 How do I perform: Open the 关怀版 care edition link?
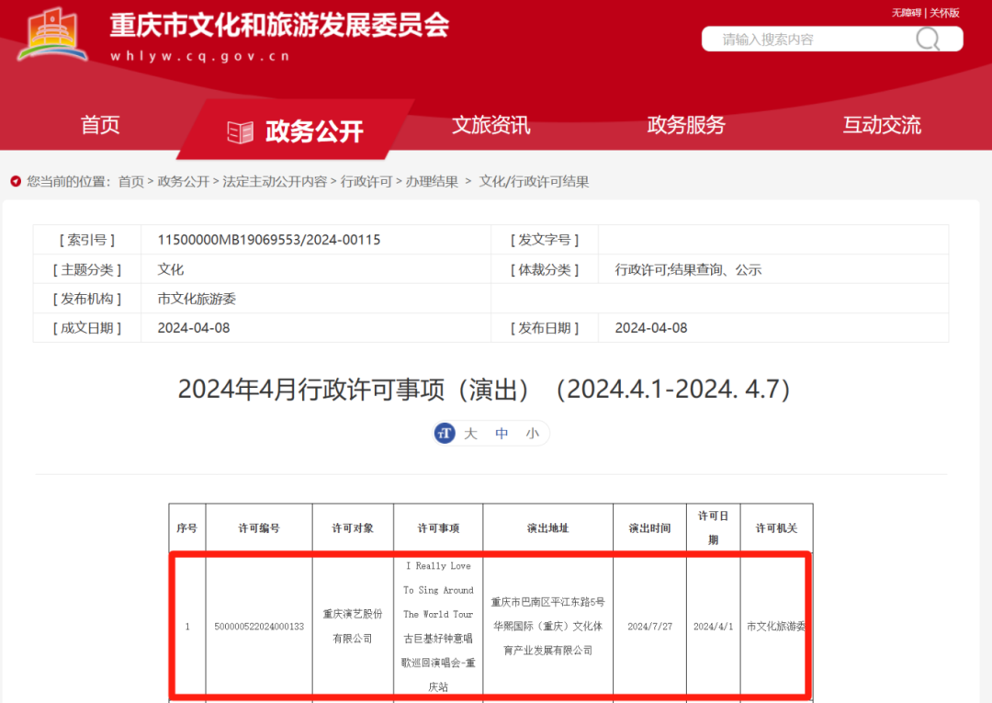pyautogui.click(x=943, y=12)
